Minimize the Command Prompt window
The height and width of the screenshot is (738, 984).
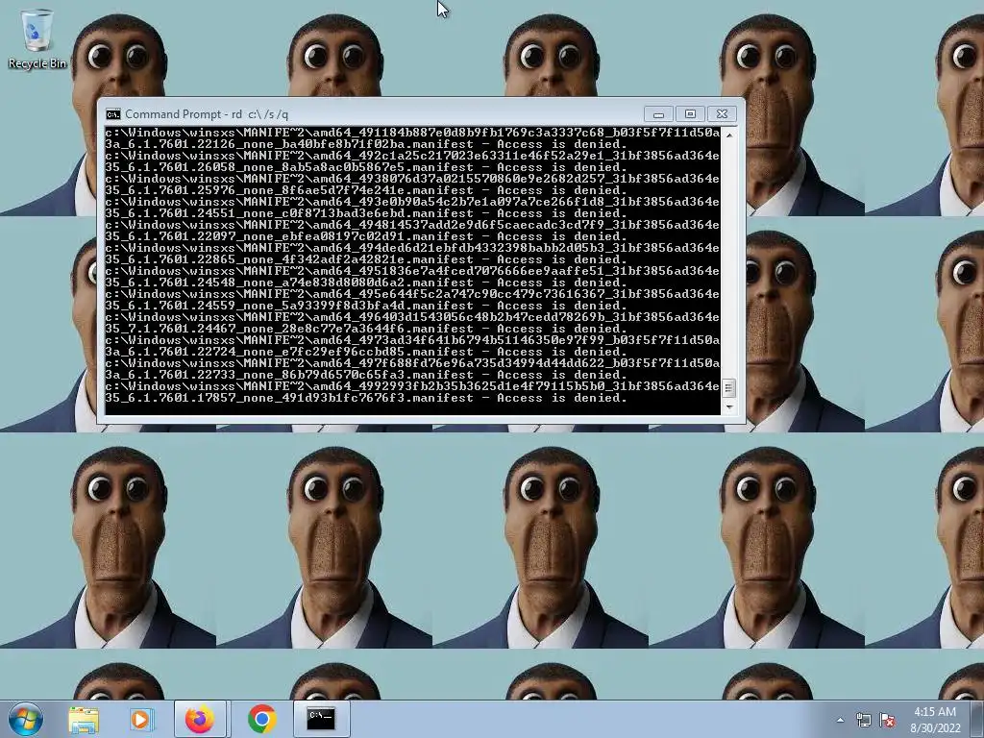click(x=658, y=114)
